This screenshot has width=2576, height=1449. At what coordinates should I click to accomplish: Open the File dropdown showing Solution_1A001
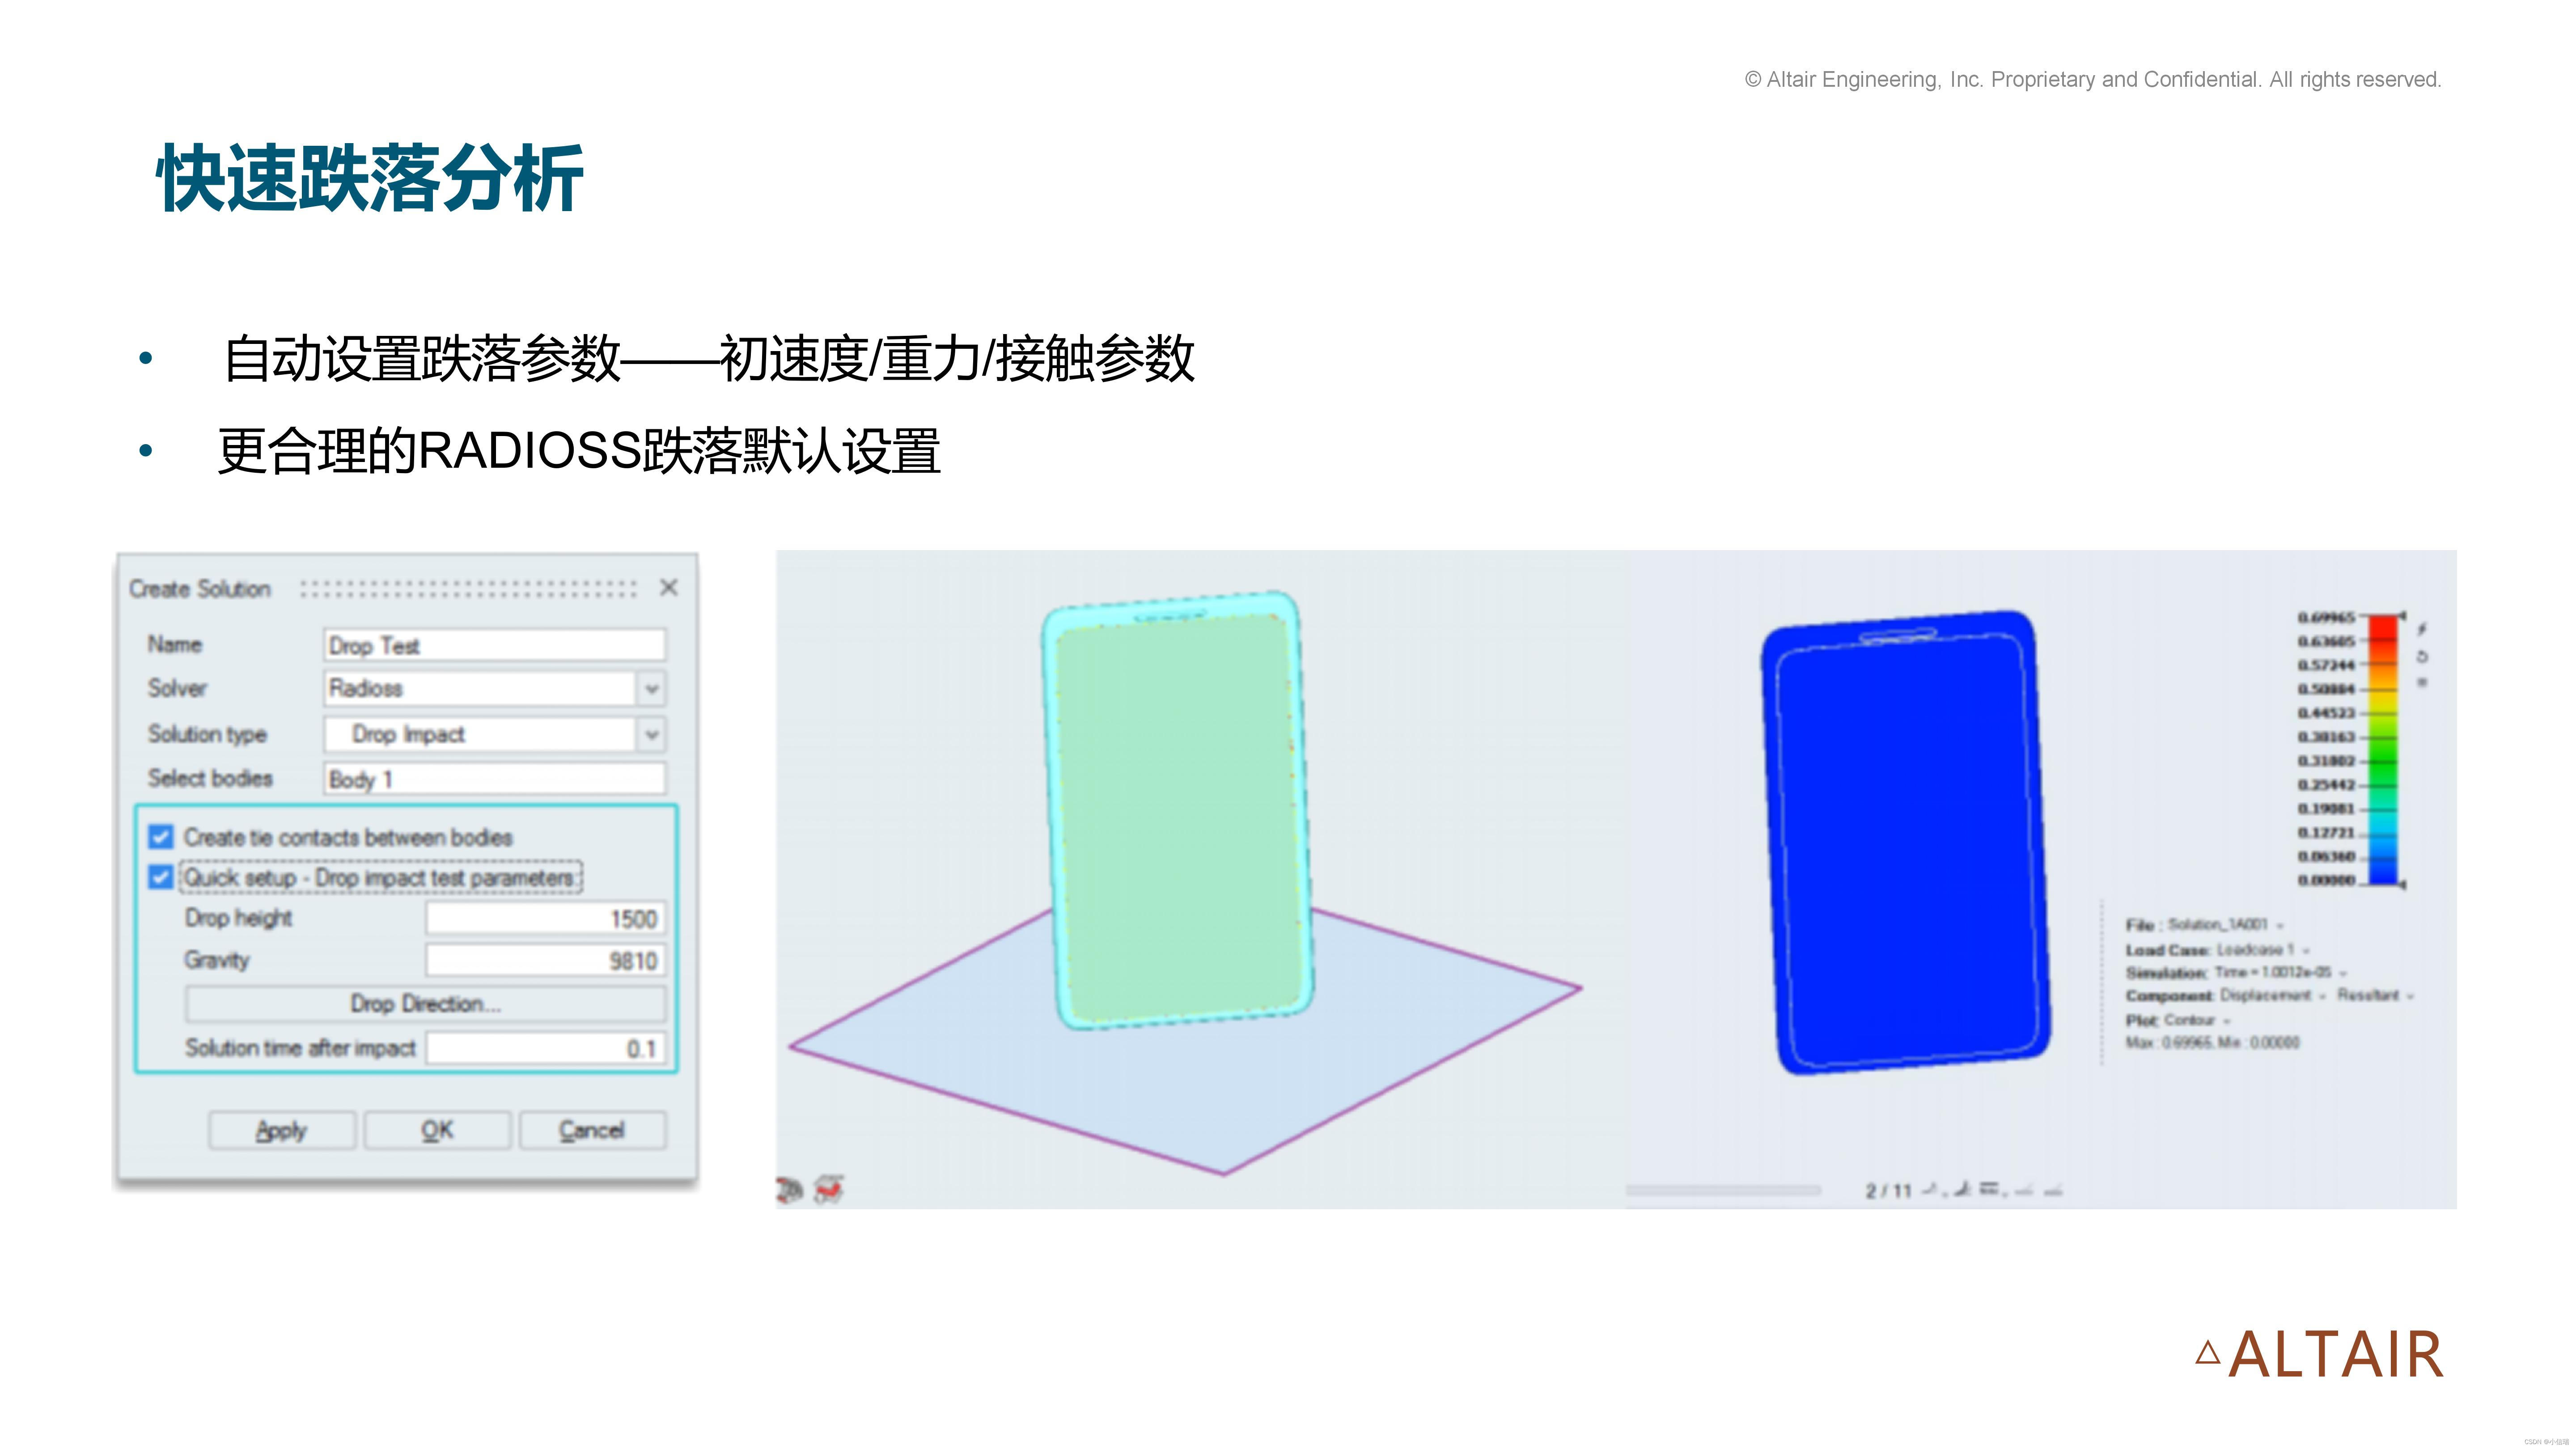[2226, 925]
